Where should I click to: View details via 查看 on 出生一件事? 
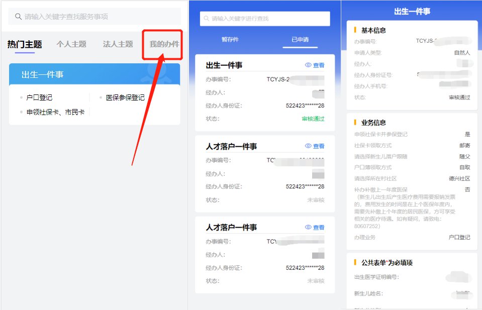pos(319,65)
